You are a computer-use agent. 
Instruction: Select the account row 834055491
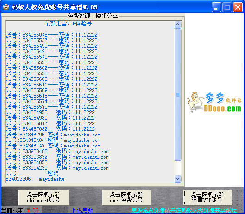point(52,51)
